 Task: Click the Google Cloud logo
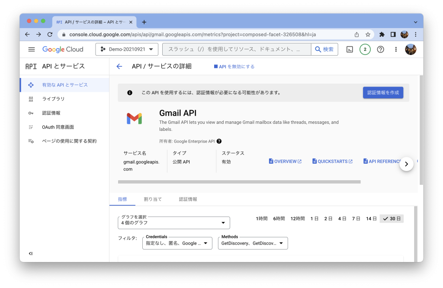click(x=63, y=49)
